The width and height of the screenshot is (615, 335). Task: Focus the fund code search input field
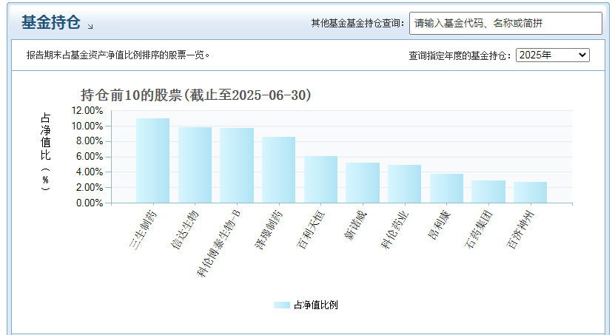point(505,24)
